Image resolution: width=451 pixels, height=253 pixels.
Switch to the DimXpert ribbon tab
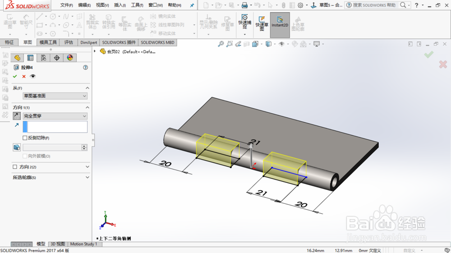click(x=88, y=42)
